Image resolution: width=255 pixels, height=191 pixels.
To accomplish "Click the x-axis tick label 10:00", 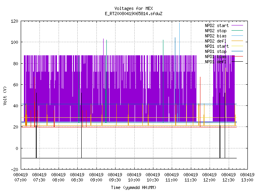I will [134, 180].
